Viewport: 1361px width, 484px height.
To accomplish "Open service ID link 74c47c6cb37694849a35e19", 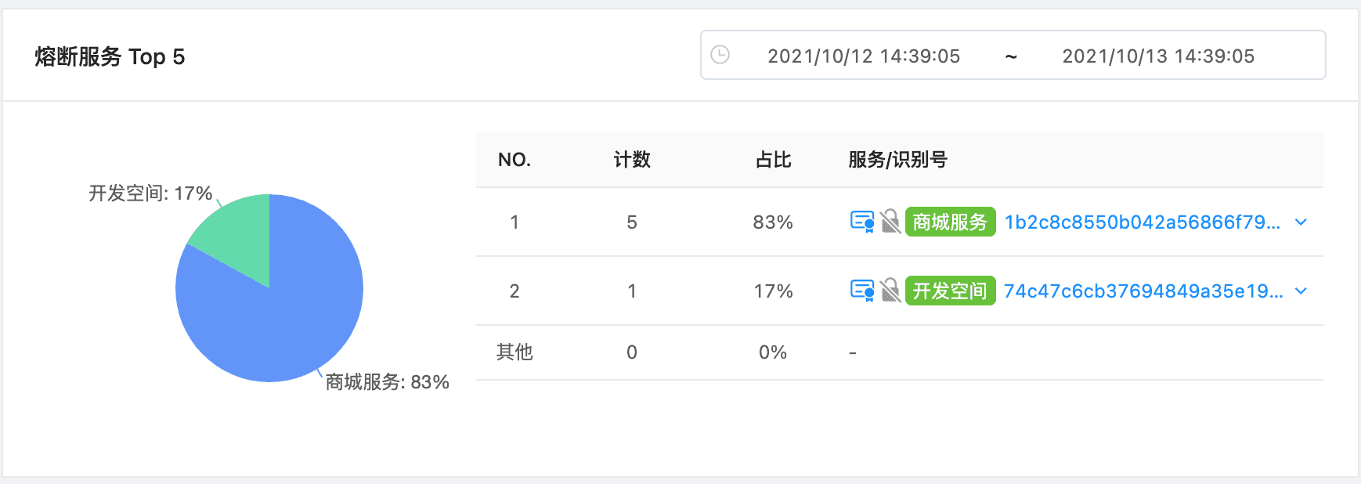I will tap(1143, 291).
